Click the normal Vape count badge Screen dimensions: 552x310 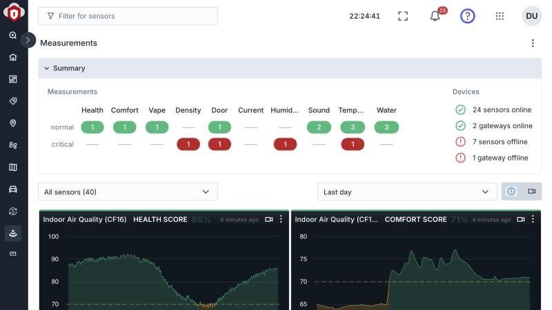(x=157, y=127)
